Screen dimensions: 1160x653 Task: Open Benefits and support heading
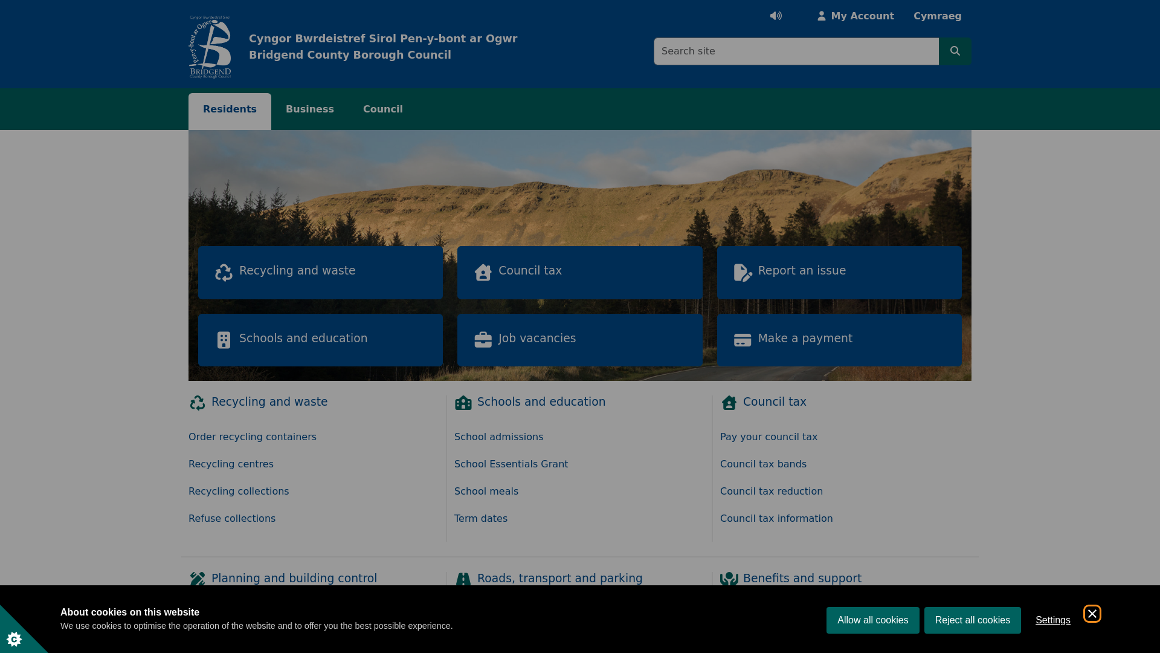click(802, 579)
